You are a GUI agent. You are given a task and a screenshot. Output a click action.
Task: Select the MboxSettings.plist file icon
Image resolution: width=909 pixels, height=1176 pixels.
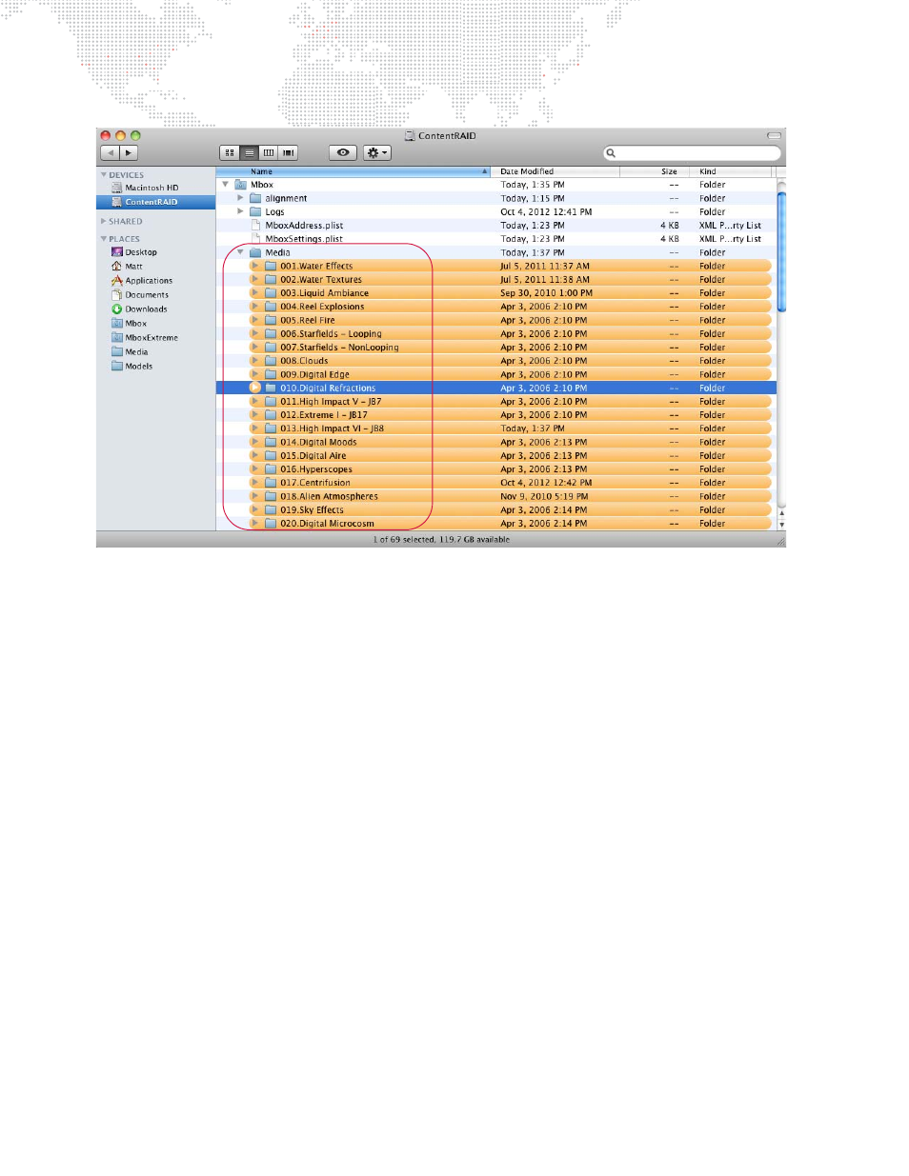coord(255,239)
